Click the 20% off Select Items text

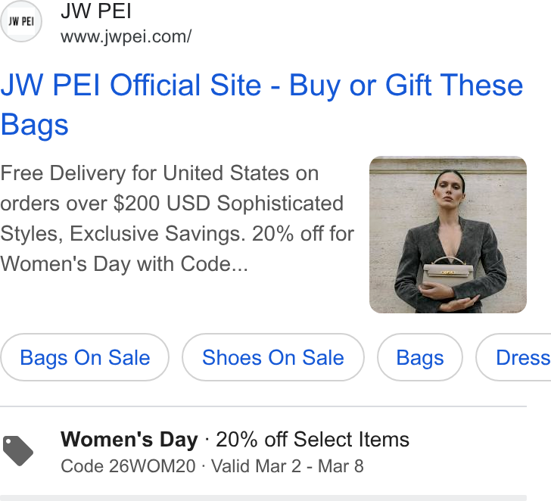point(313,440)
